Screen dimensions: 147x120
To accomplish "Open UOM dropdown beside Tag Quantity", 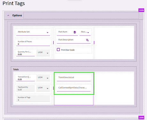I will (43, 88).
